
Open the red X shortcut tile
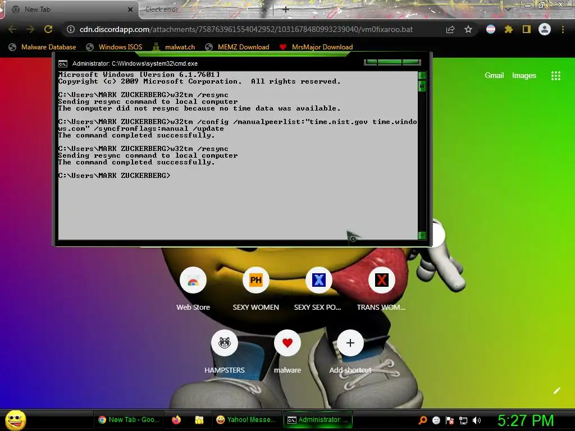click(x=381, y=289)
